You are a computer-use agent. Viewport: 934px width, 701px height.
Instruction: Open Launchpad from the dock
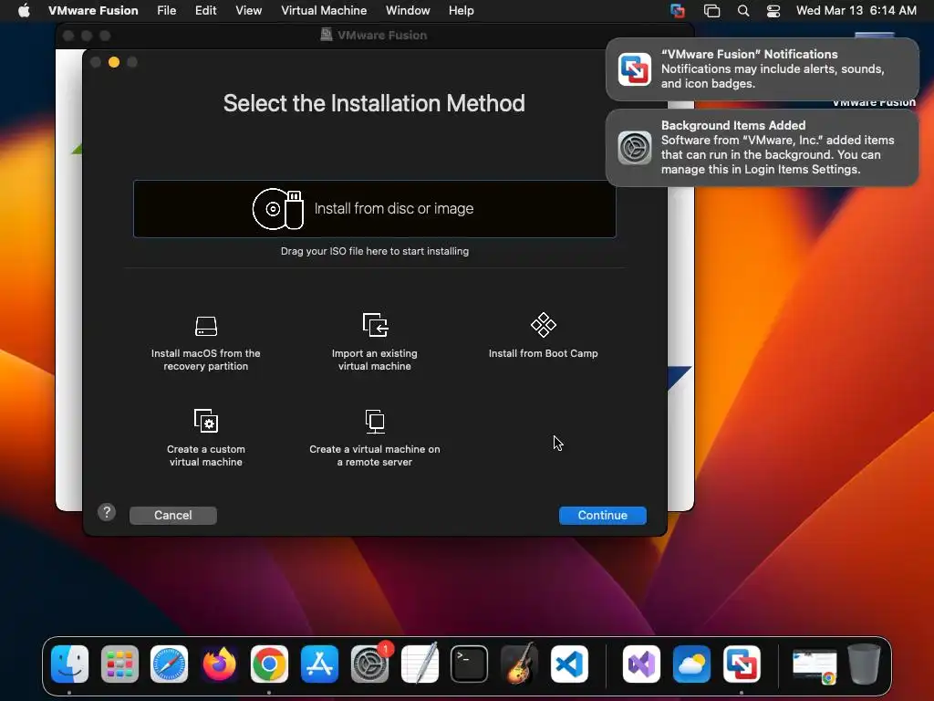(119, 664)
